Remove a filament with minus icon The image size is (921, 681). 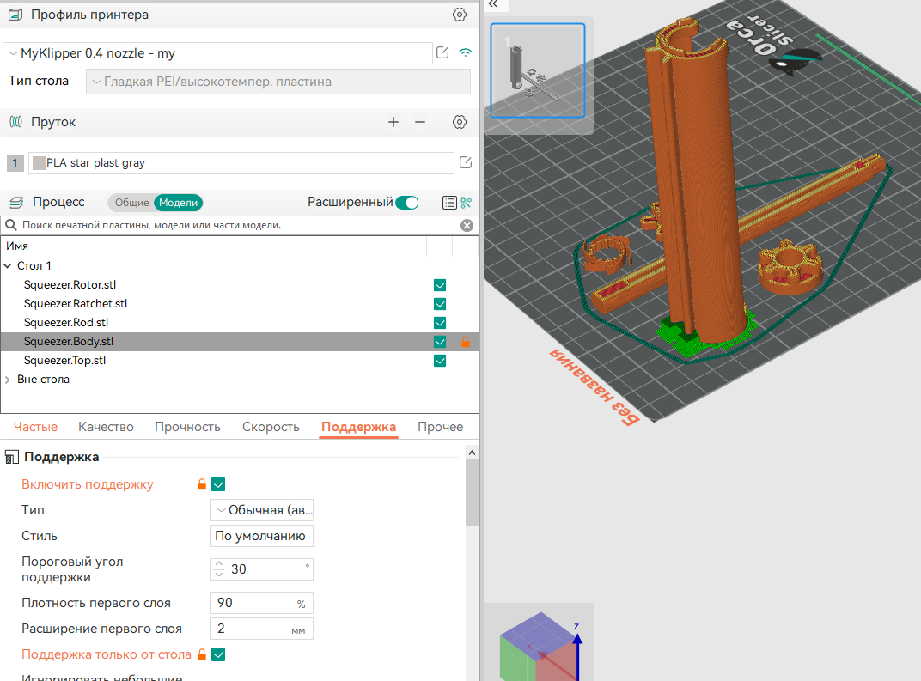coord(420,122)
